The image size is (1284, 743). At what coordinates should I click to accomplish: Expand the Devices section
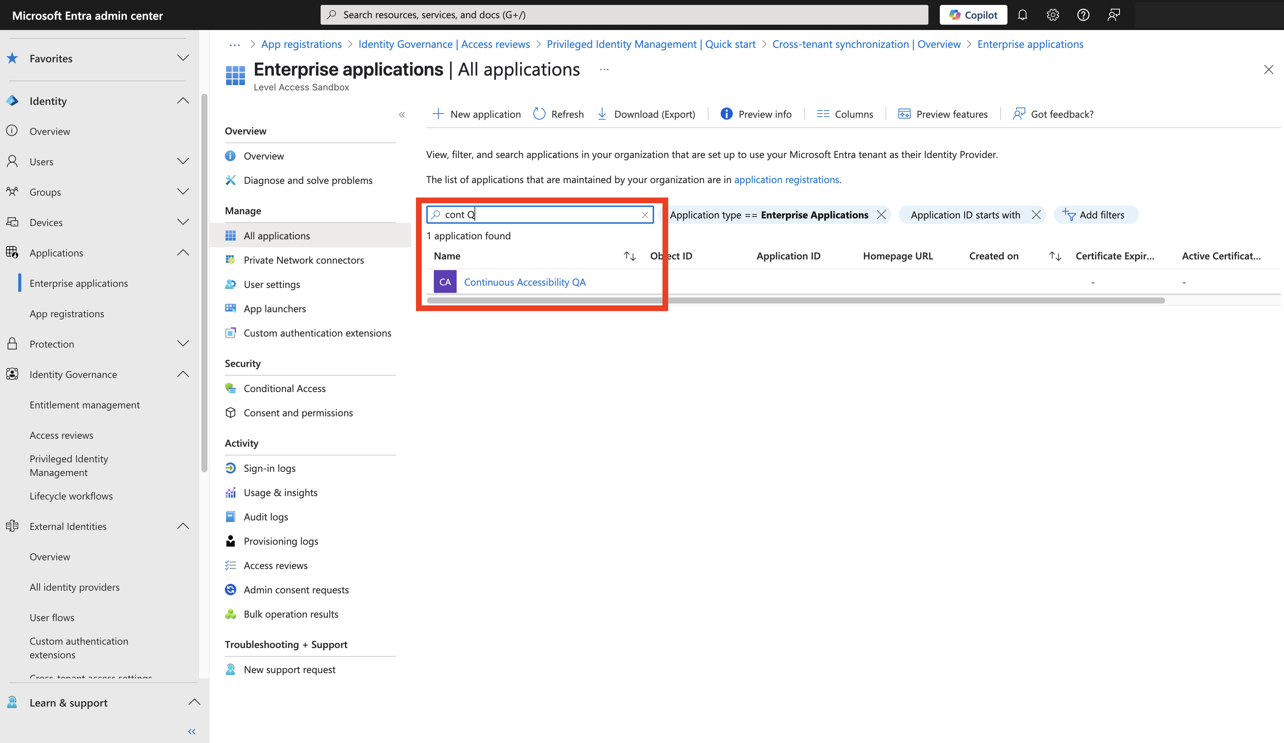point(183,222)
